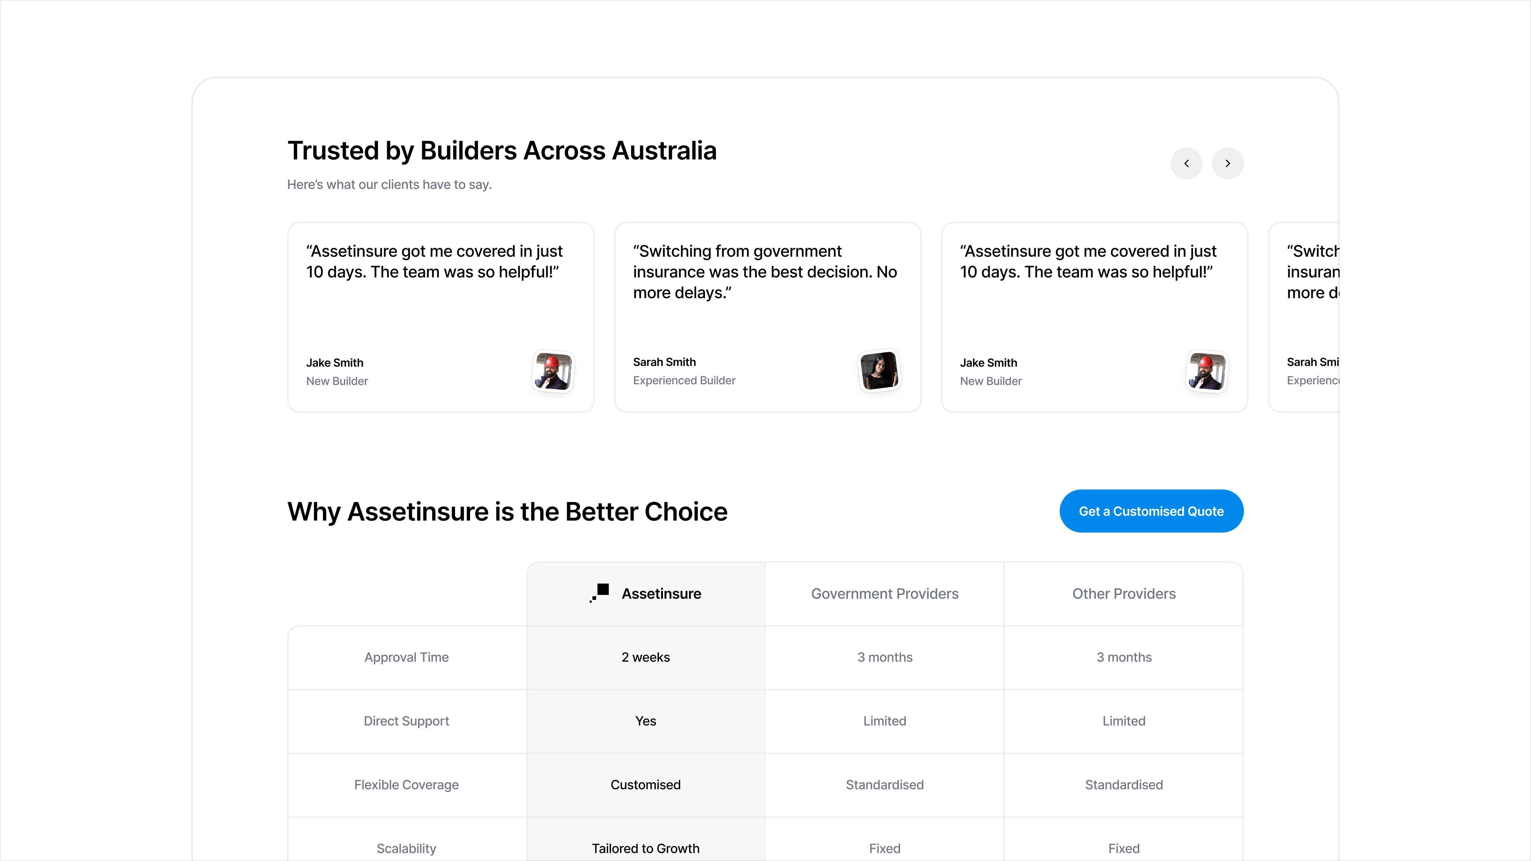
Task: Click the Approval Time row label
Action: 406,657
